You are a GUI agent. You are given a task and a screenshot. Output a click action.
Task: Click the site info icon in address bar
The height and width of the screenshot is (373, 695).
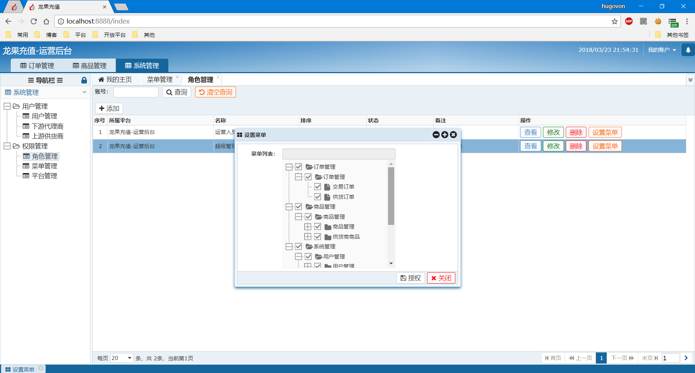61,21
